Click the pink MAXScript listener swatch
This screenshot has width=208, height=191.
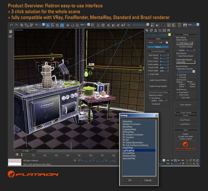coord(15,160)
